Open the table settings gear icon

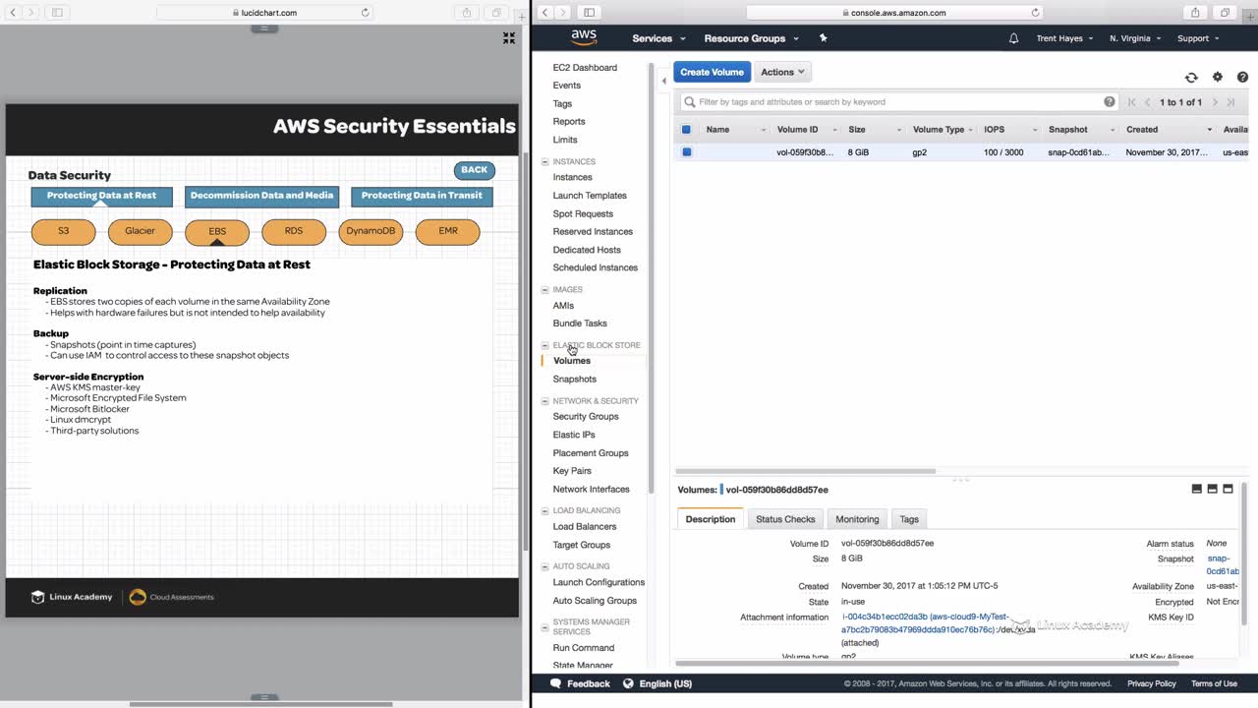coord(1218,77)
